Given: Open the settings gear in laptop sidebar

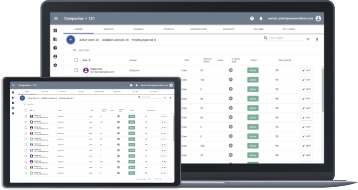Looking at the screenshot, I should (55, 65).
